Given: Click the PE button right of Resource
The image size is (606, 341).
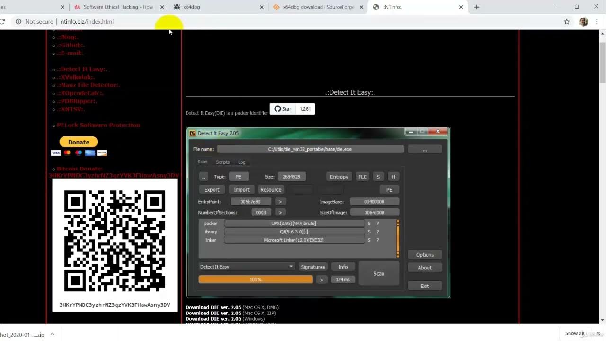Looking at the screenshot, I should 389,190.
